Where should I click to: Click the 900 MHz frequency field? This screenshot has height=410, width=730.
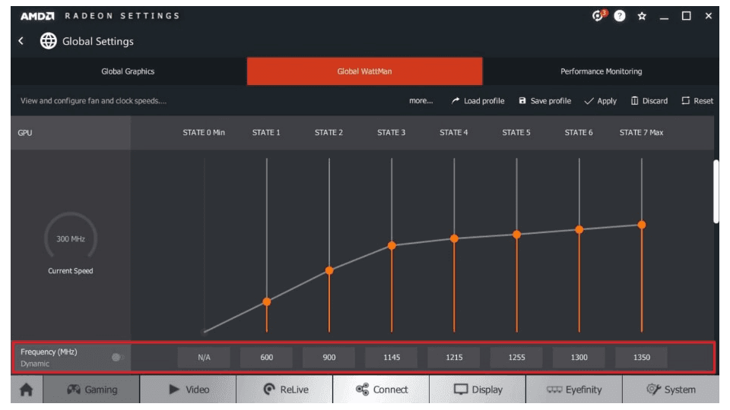[329, 357]
